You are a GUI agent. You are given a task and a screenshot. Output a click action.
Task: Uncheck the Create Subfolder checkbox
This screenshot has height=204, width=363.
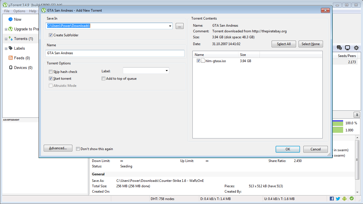51,35
